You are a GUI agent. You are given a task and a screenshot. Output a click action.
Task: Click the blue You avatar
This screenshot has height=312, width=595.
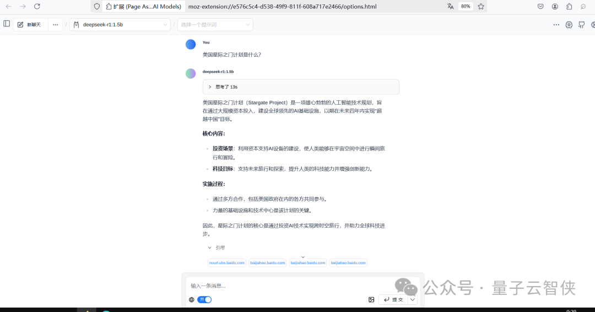click(191, 45)
